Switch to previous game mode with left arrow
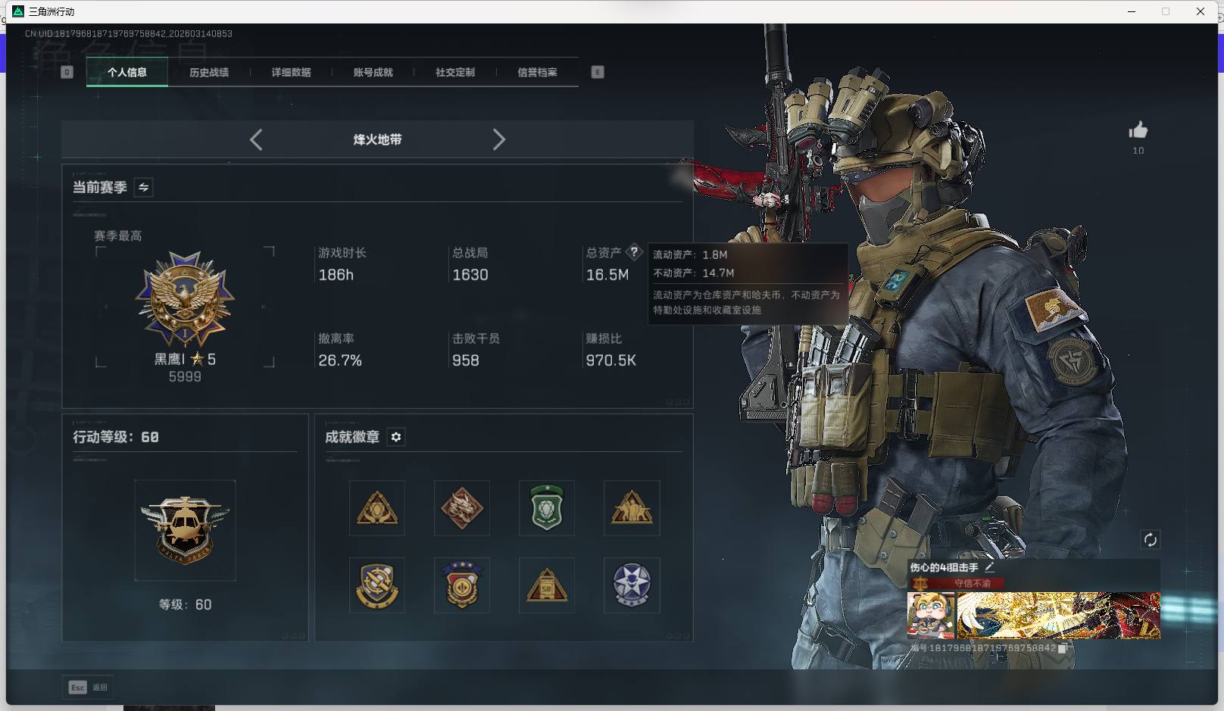Screen dimensions: 1224x711 [x=256, y=139]
